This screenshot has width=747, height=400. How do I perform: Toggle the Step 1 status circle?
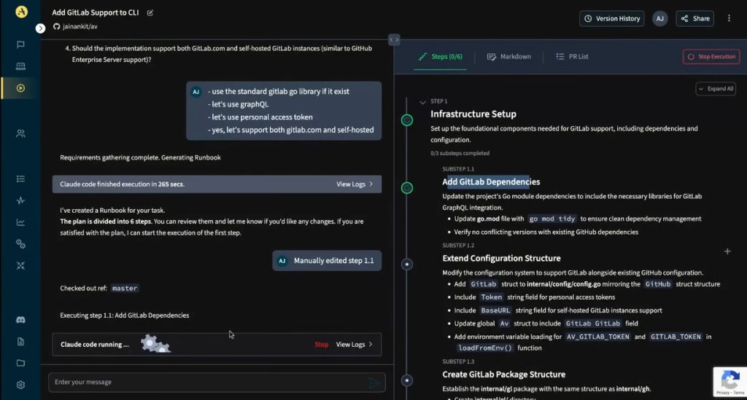(x=407, y=119)
